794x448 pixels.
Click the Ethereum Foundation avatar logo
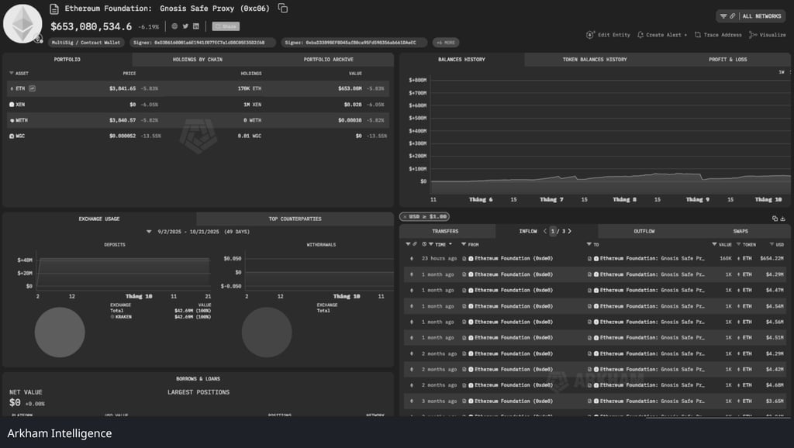tap(22, 23)
